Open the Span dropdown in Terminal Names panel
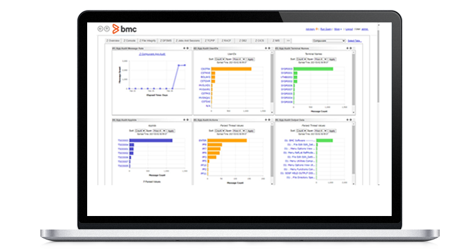The width and height of the screenshot is (467, 249). [318, 59]
